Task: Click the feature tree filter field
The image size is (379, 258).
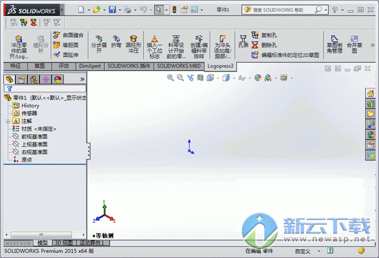Action: coord(45,89)
